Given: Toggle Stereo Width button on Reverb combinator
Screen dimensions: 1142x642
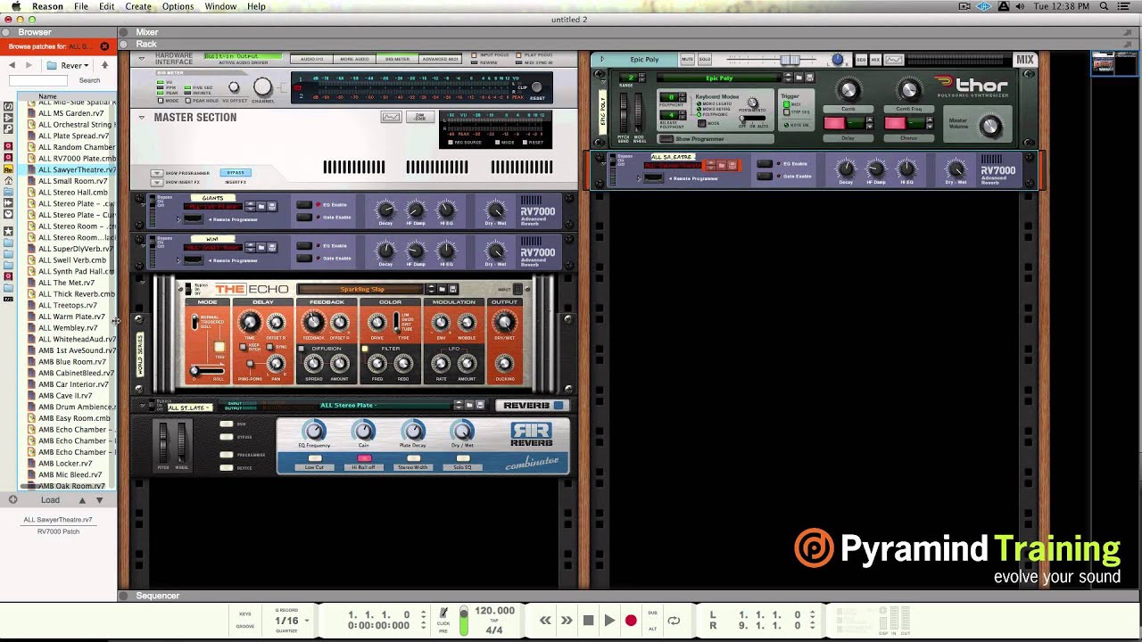Looking at the screenshot, I should 413,459.
